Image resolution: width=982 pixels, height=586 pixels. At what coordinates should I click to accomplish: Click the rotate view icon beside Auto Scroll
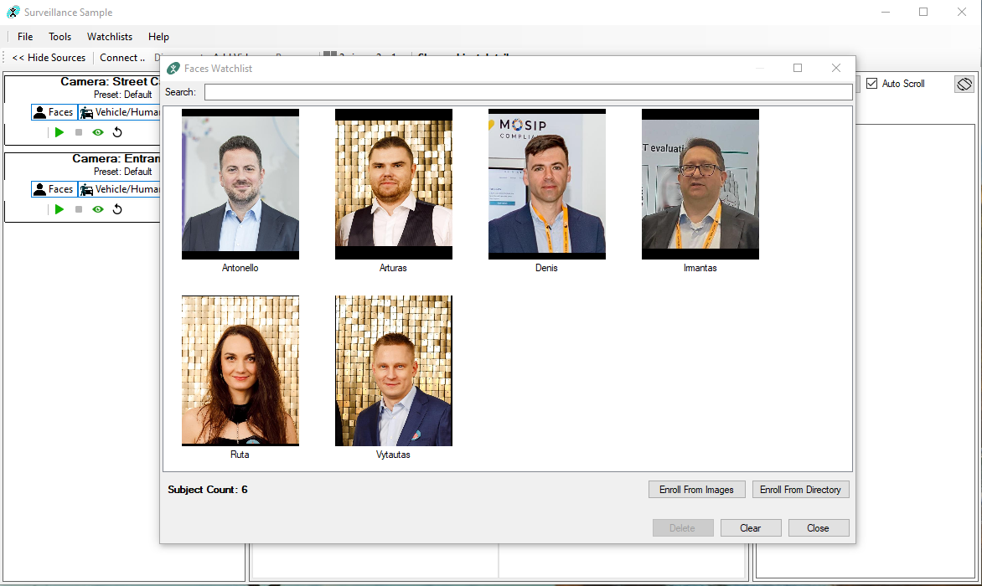pos(964,84)
